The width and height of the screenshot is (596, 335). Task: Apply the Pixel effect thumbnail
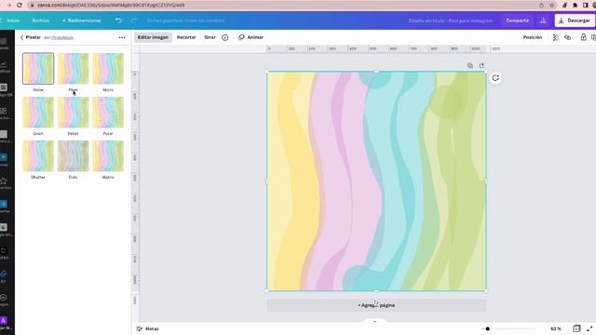(x=73, y=68)
